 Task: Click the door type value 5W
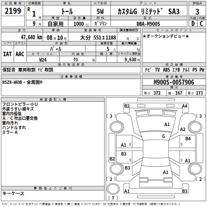point(100,11)
